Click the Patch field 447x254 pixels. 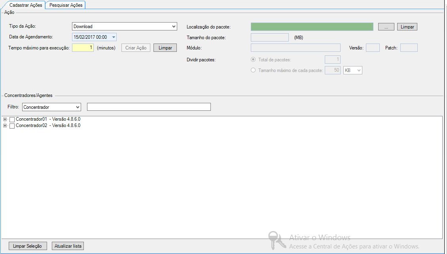click(x=409, y=48)
